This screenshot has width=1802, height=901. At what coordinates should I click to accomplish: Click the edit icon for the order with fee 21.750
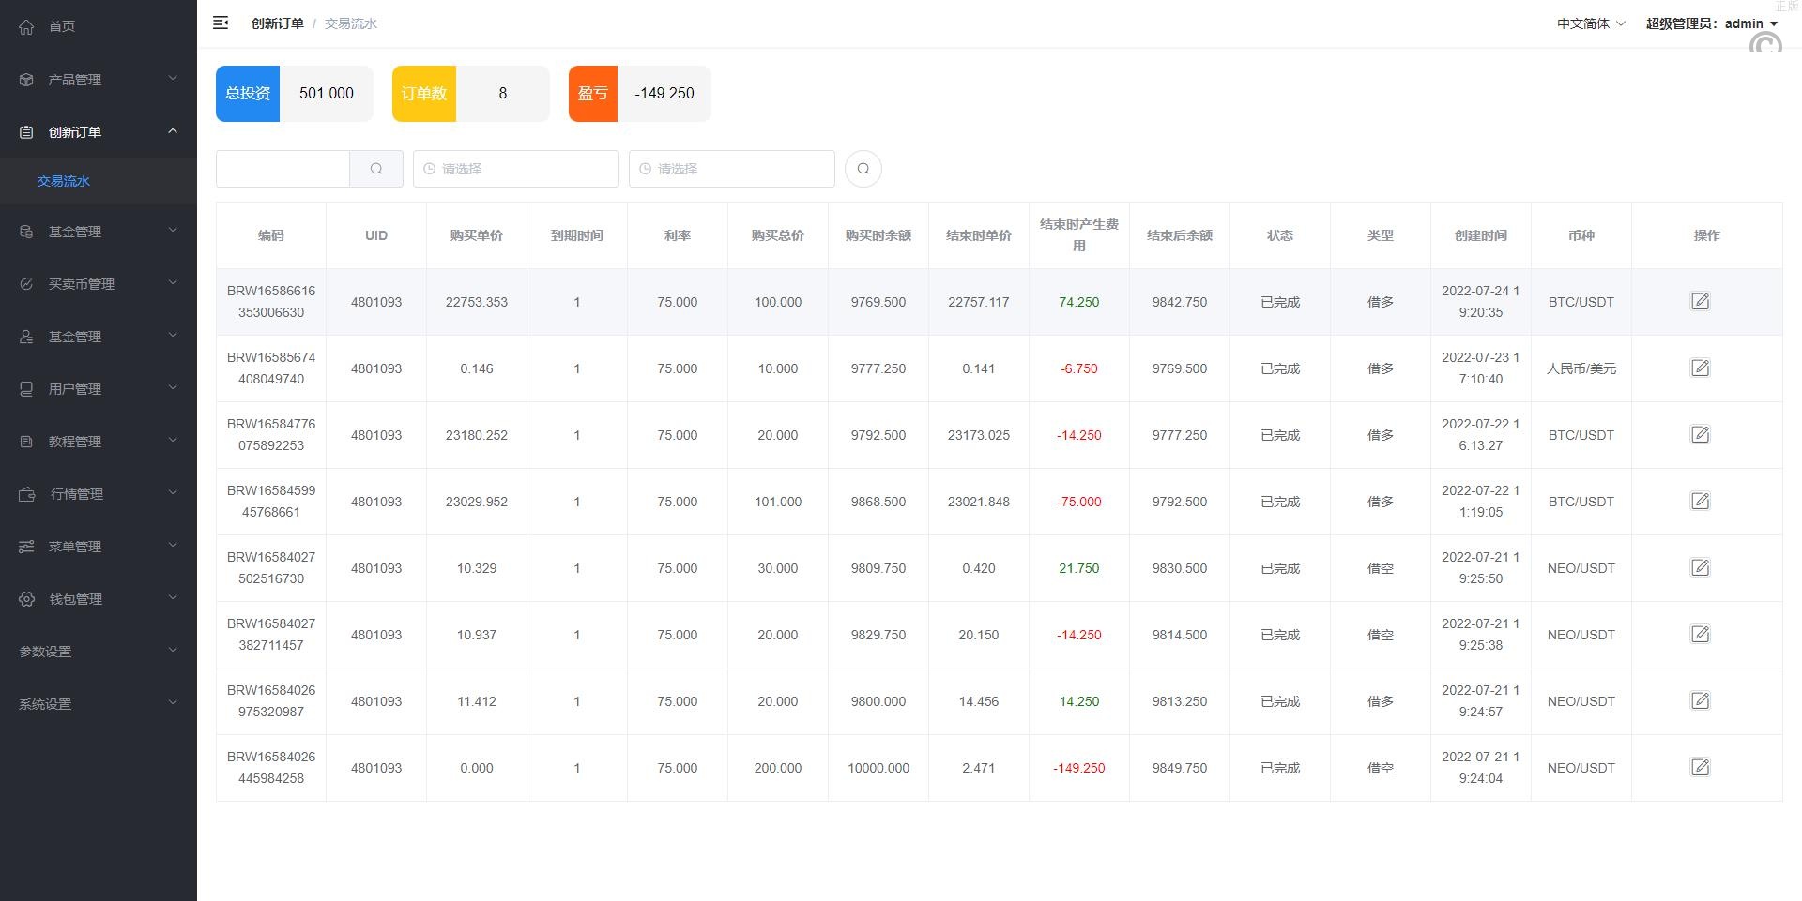[1700, 568]
